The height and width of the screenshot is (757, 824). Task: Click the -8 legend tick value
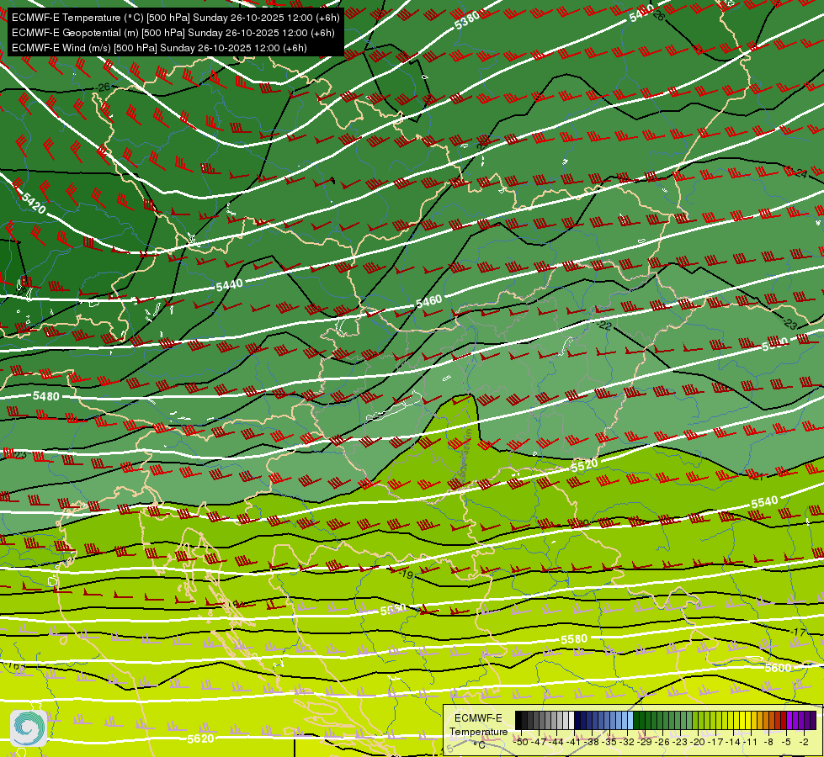(768, 743)
